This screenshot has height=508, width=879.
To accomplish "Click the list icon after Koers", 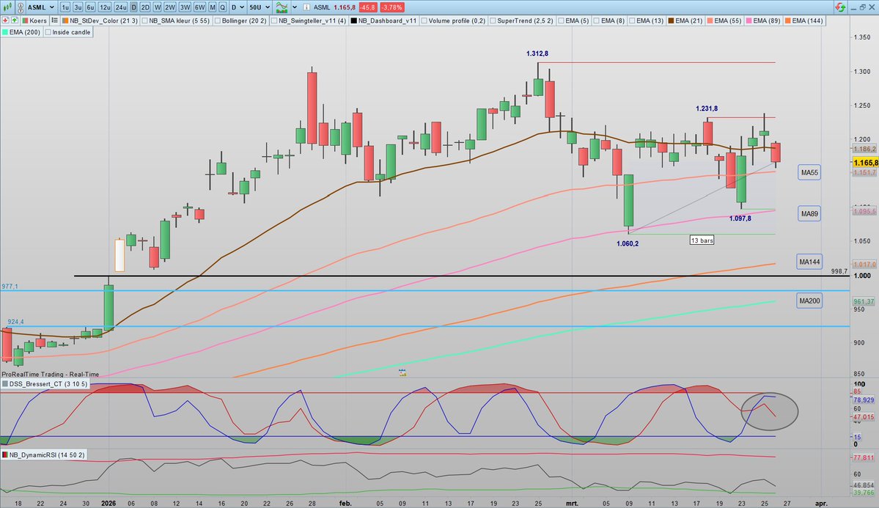I will 54,21.
